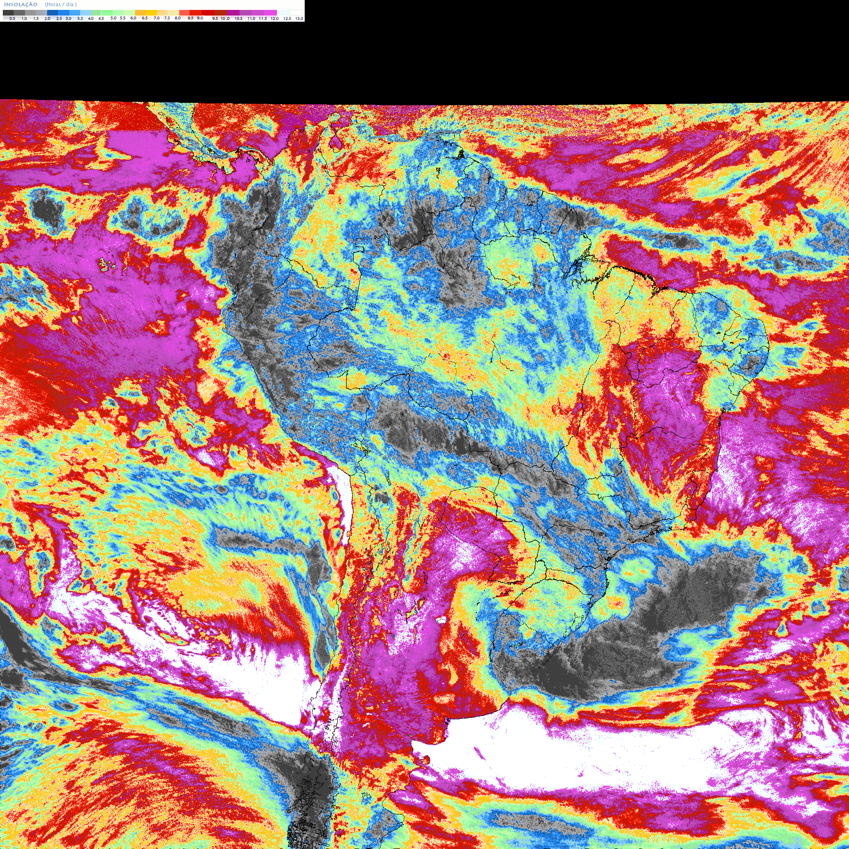Viewport: 849px width, 849px height.
Task: Click the 11.0 legend value
Action: [x=251, y=18]
